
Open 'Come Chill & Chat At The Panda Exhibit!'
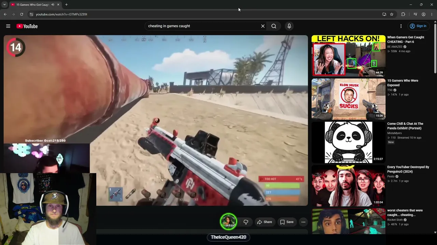coord(405,126)
